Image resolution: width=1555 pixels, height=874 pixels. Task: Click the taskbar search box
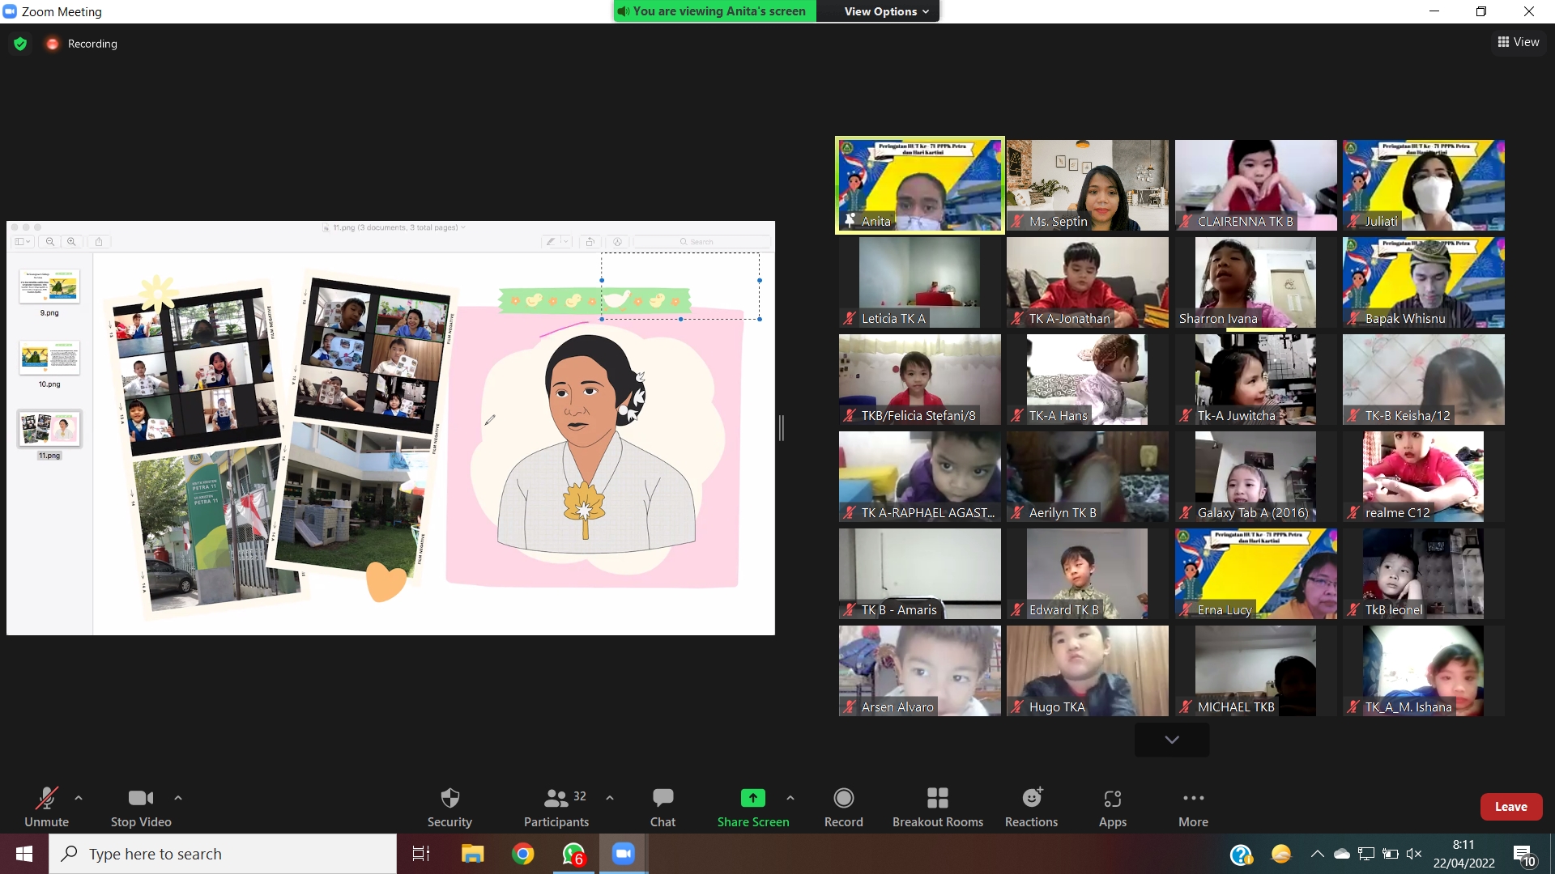click(x=223, y=854)
